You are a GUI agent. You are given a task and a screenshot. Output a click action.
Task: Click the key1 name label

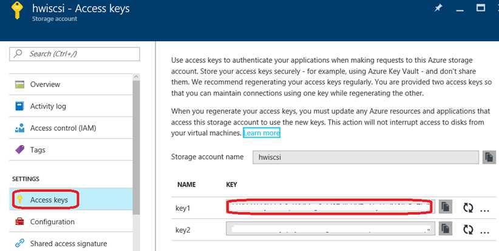183,208
